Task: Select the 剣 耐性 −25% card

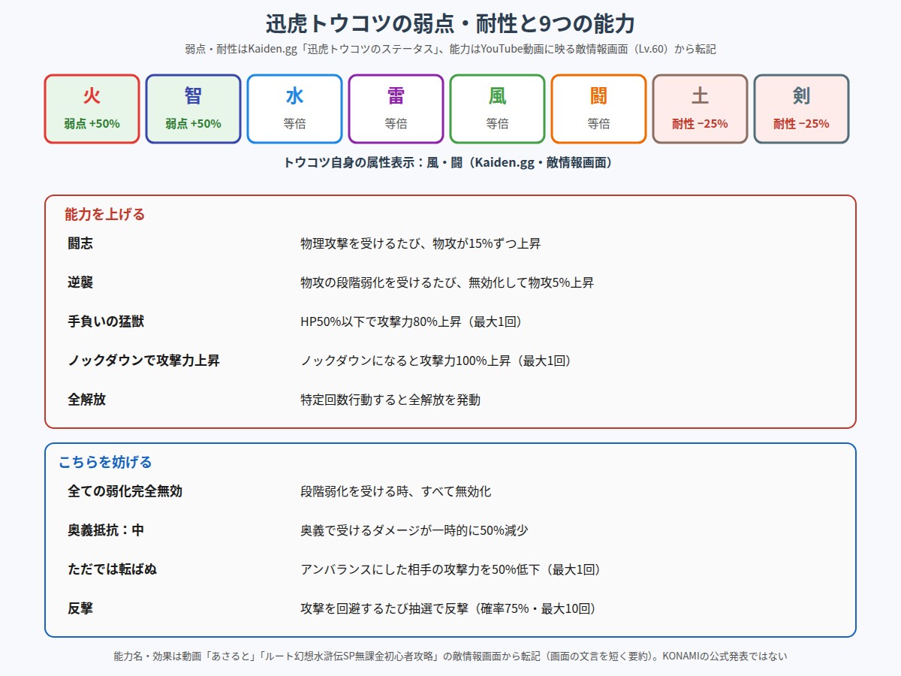Action: pyautogui.click(x=801, y=109)
